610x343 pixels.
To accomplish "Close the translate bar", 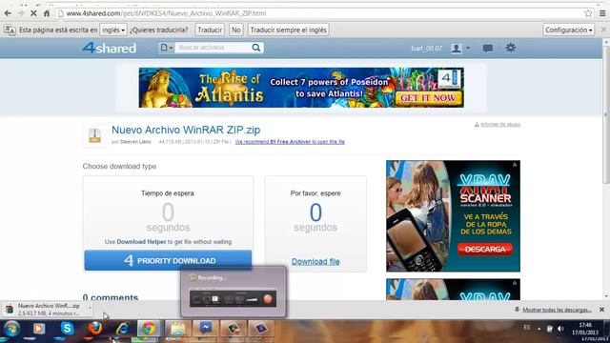I will [x=603, y=30].
